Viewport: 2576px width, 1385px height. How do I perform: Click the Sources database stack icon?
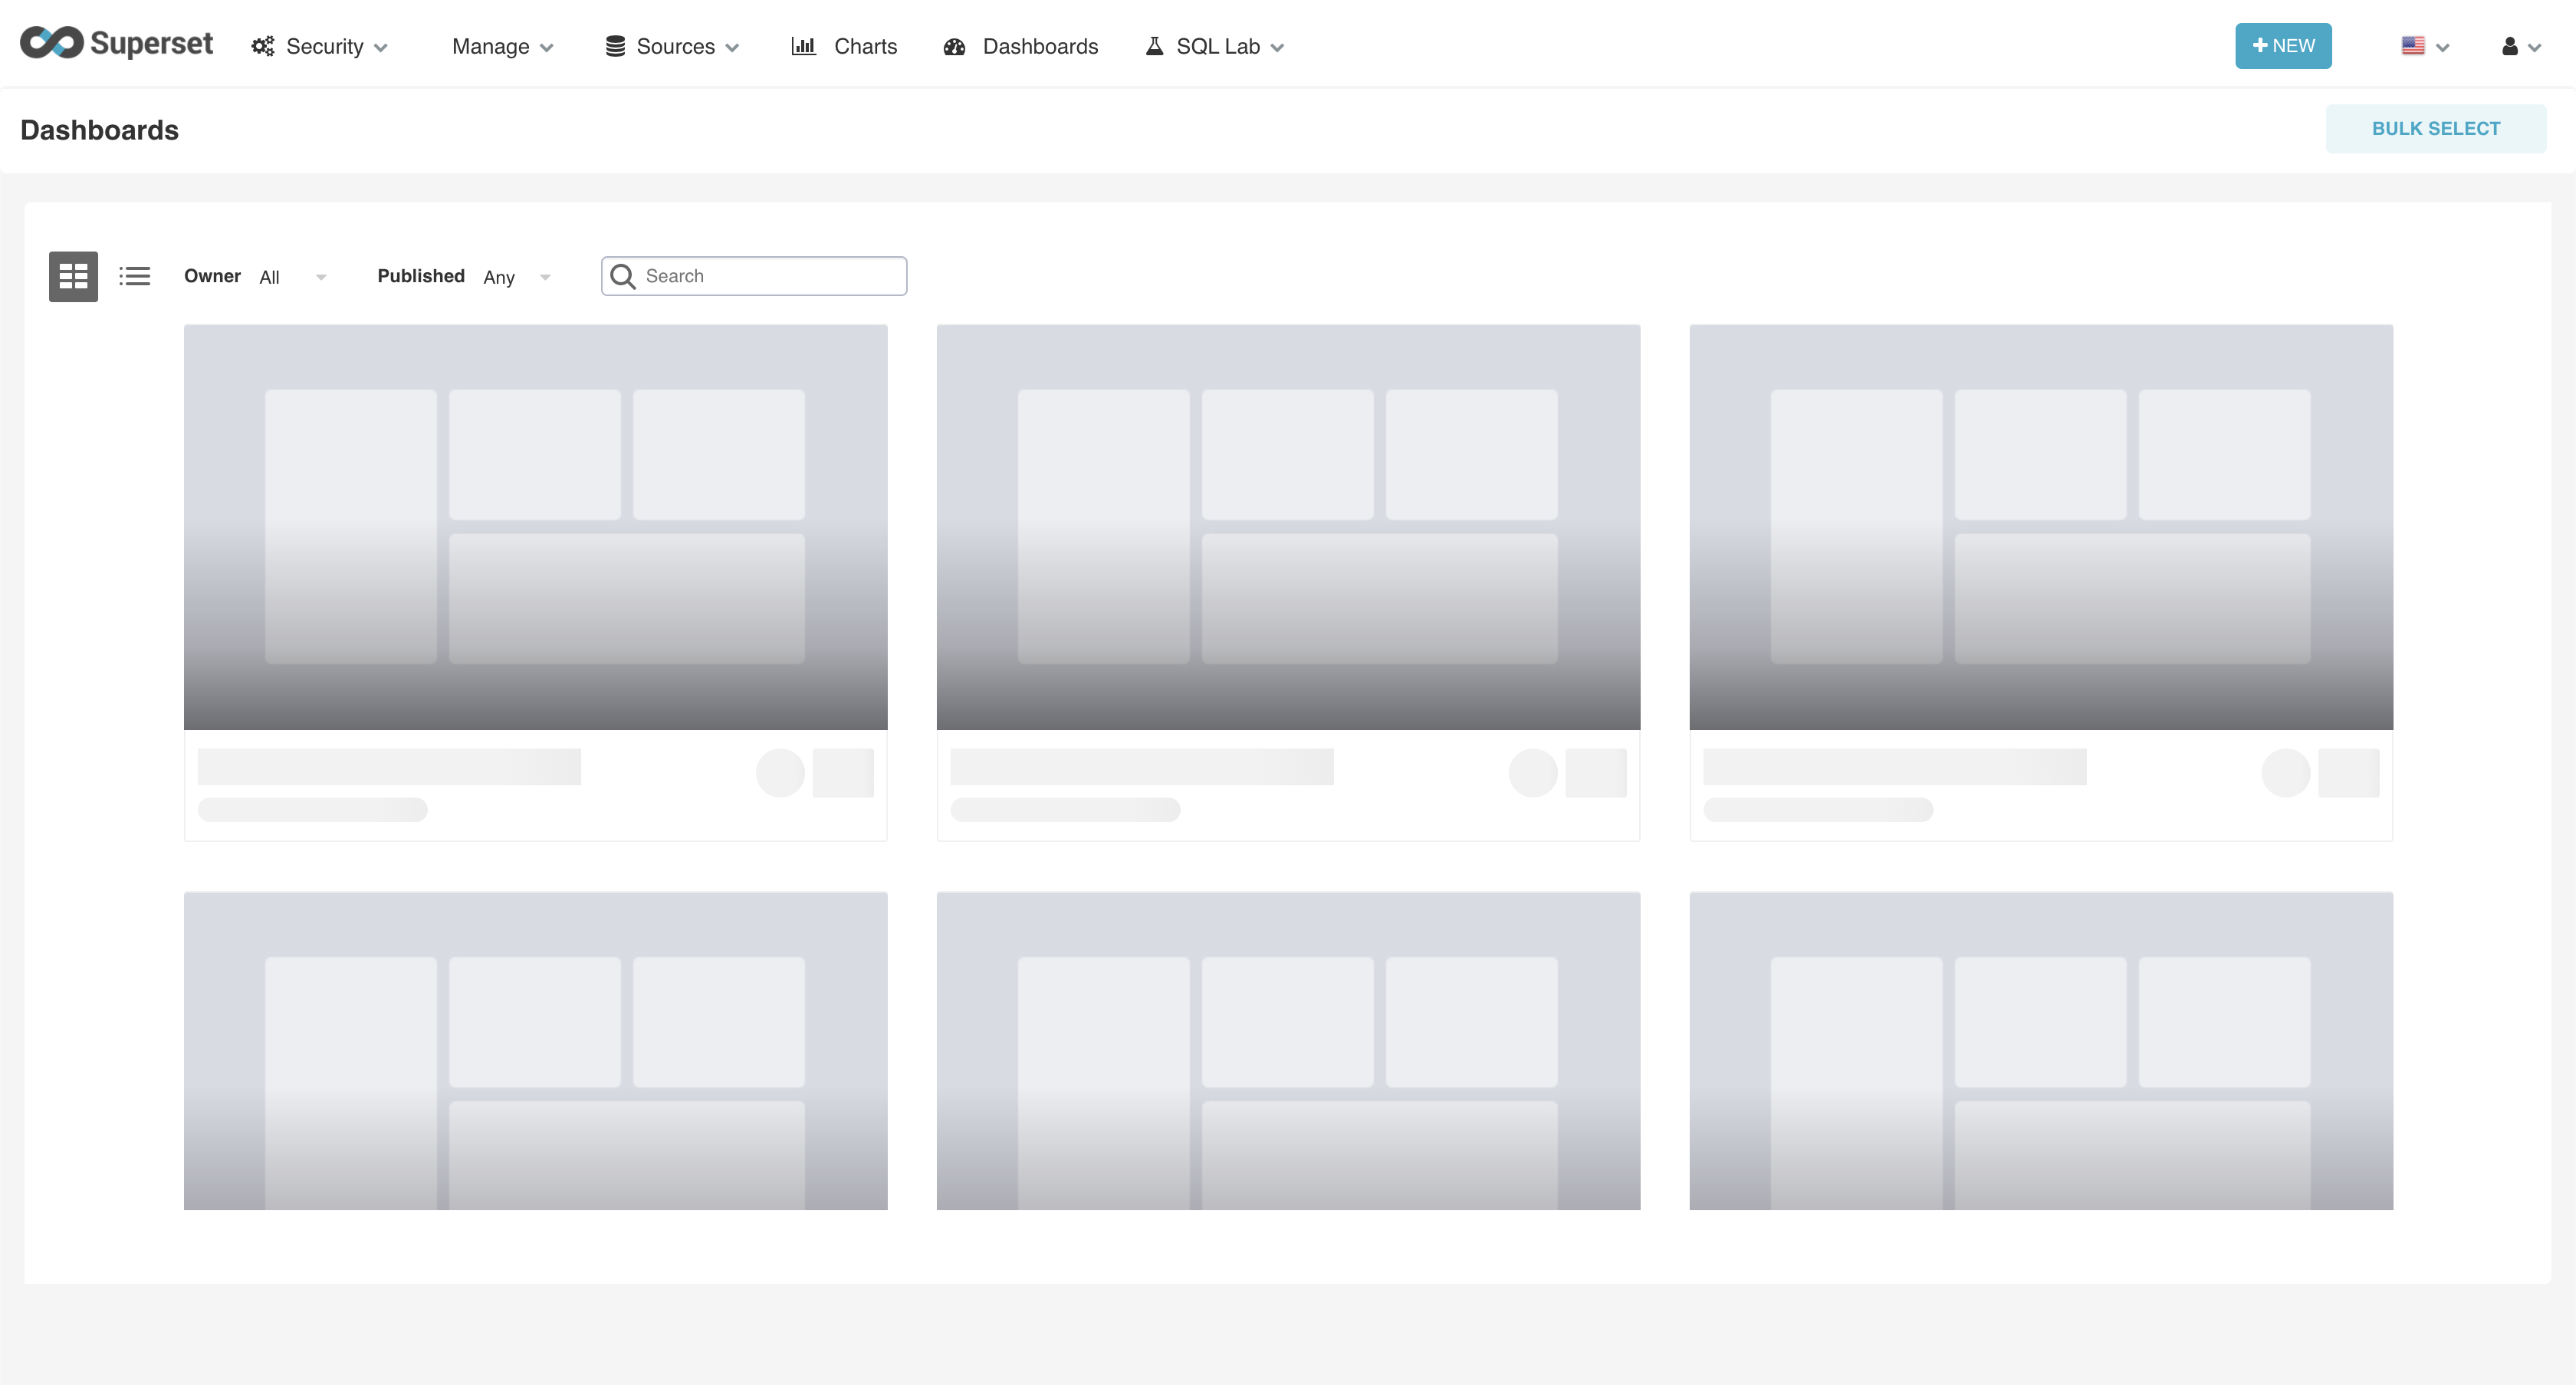[x=615, y=46]
